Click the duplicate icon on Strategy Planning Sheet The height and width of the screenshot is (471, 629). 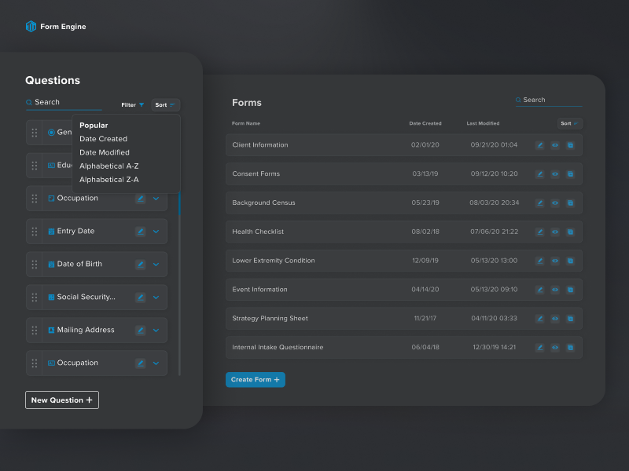[570, 319]
